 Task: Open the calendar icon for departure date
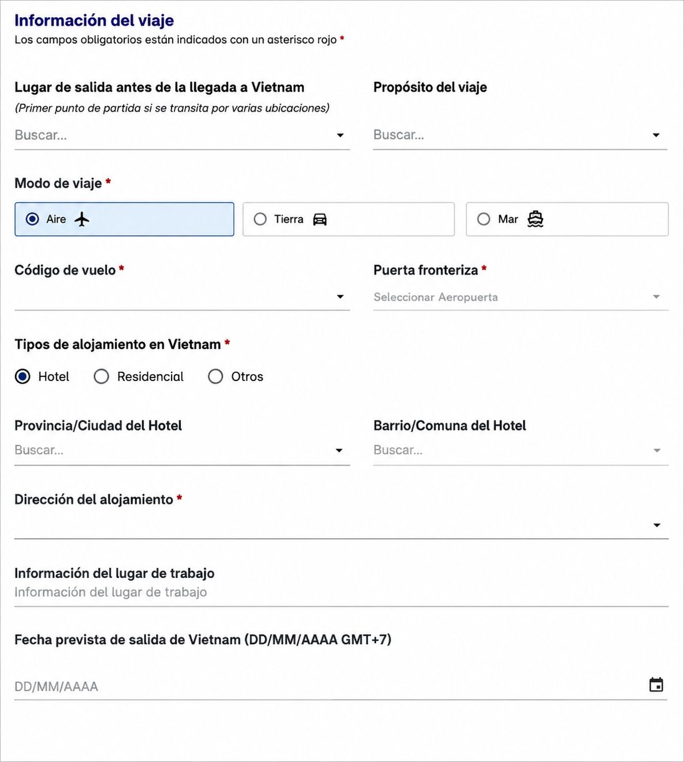pos(656,685)
